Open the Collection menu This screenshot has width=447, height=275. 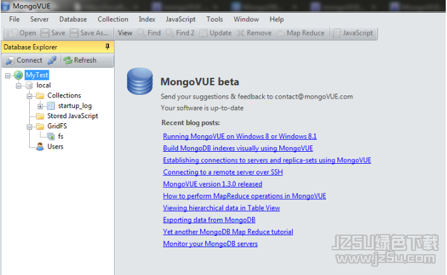coord(113,20)
